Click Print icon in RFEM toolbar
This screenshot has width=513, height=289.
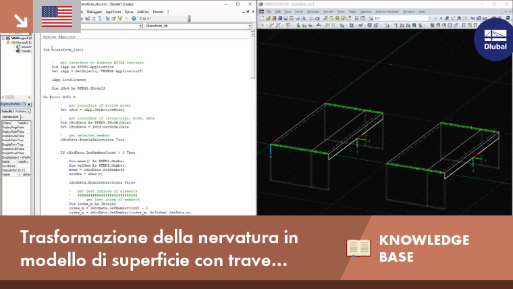point(298,18)
